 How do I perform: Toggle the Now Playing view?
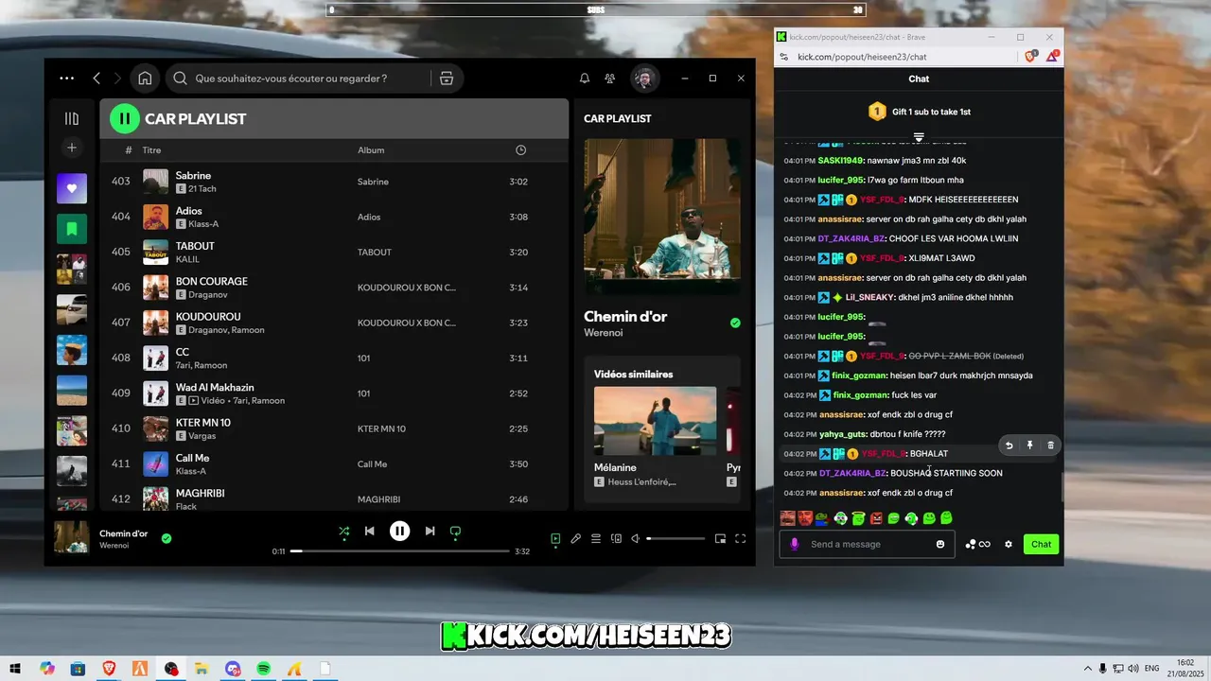(x=555, y=539)
